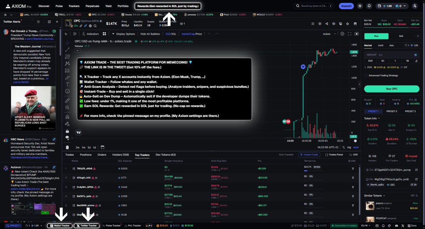Switch MarketCap/Price display

[192, 34]
